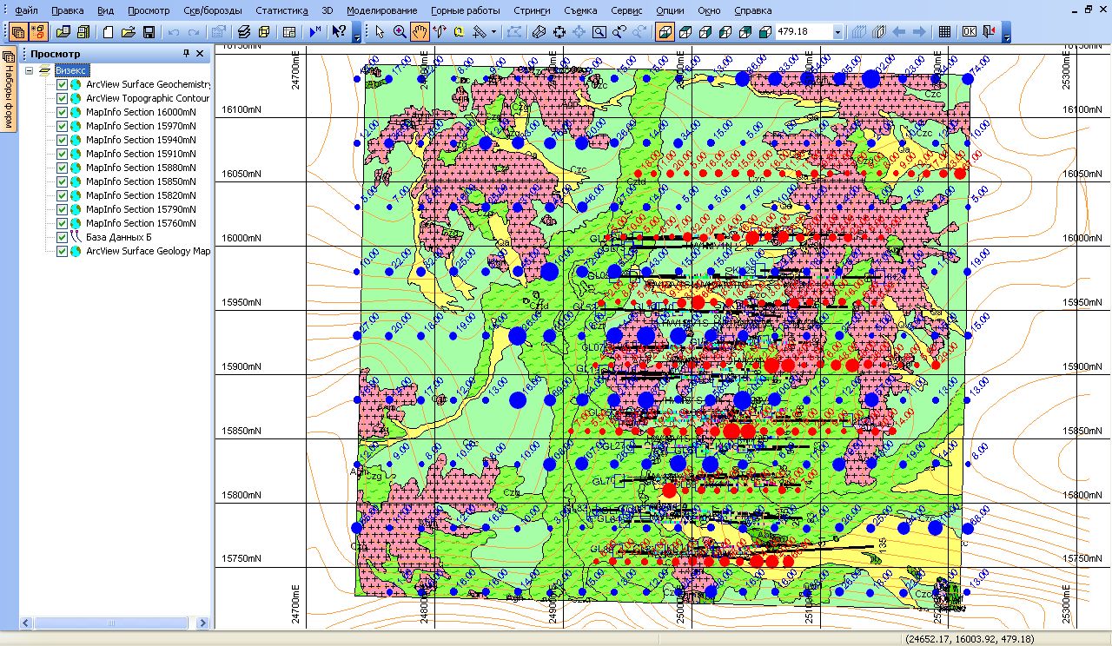The image size is (1112, 646).
Task: Click the zoom previous magnifier icon
Action: [619, 32]
